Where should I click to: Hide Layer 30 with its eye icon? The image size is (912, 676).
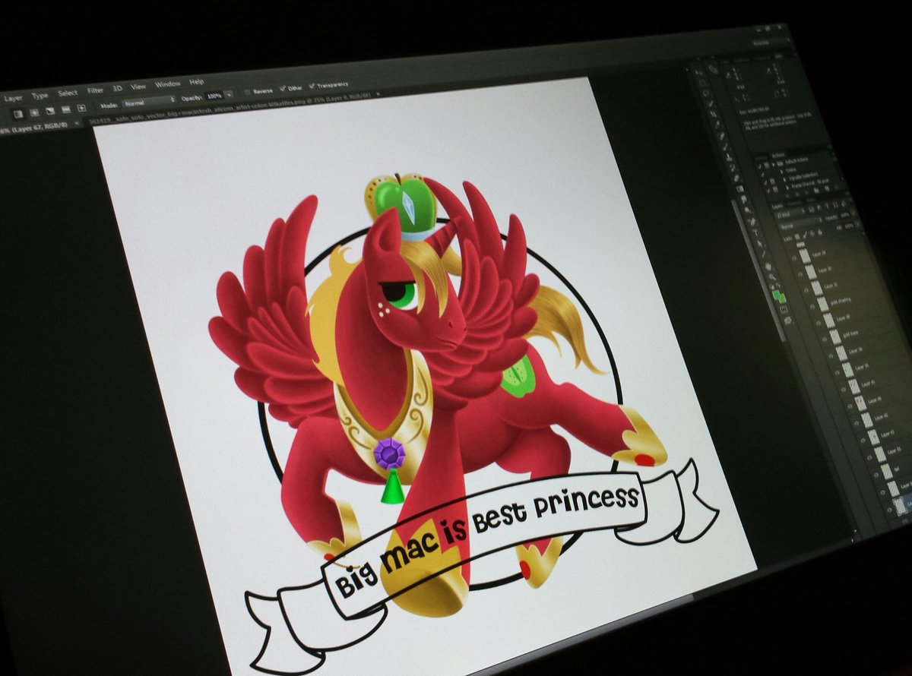[800, 274]
